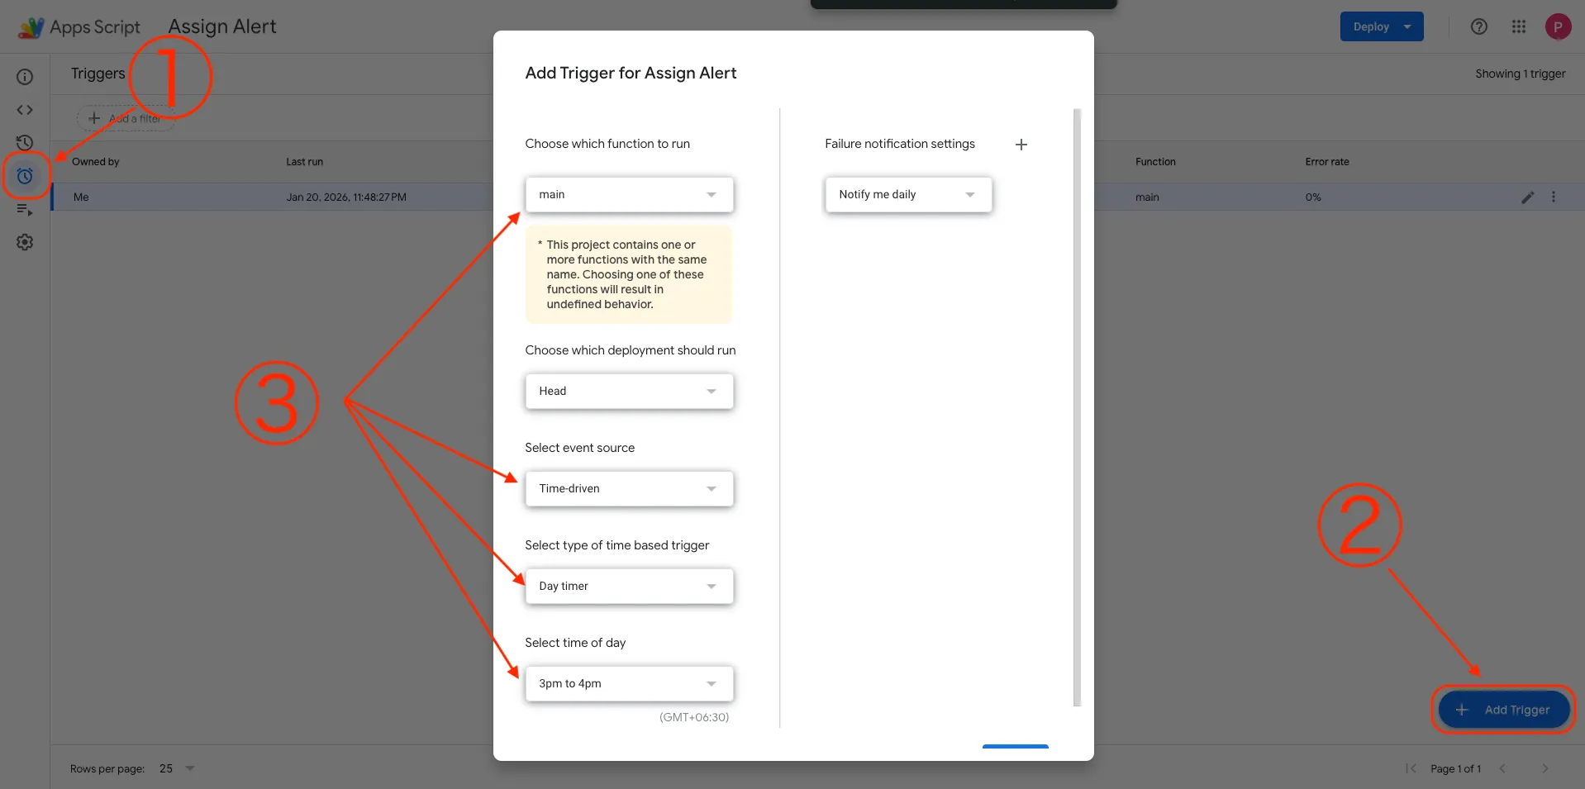The width and height of the screenshot is (1585, 789).
Task: Open the Editor code icon in sidebar
Action: pos(25,110)
